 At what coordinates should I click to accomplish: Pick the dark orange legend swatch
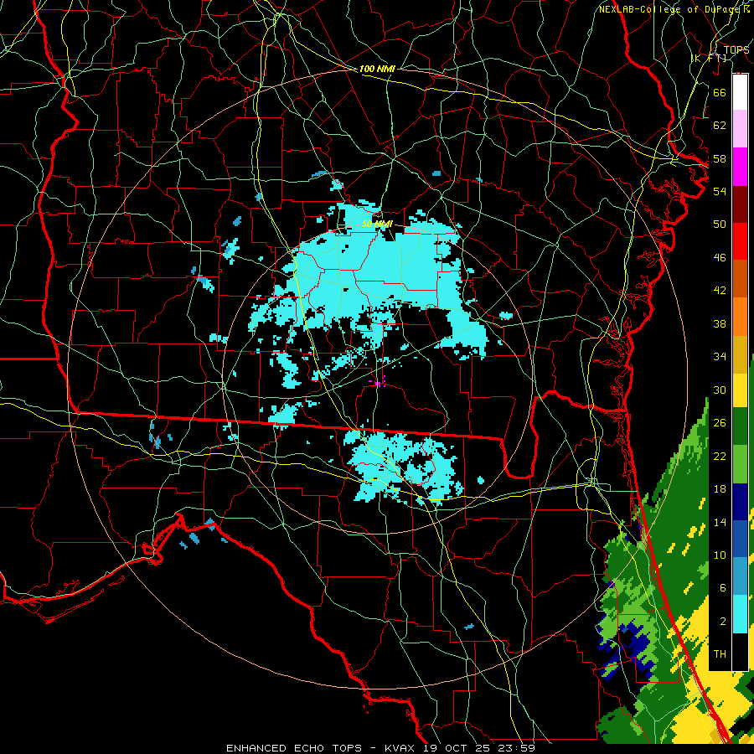pyautogui.click(x=740, y=279)
